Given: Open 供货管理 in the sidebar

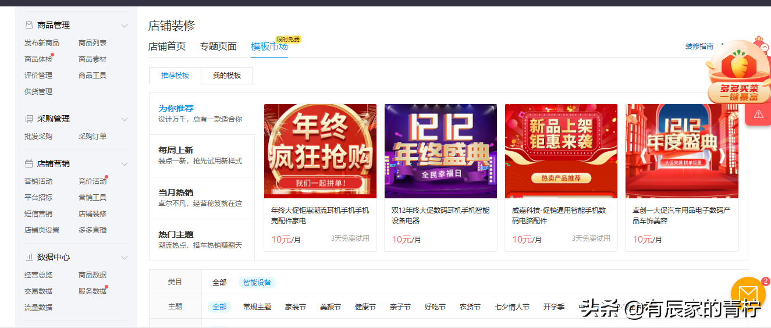Looking at the screenshot, I should 38,92.
